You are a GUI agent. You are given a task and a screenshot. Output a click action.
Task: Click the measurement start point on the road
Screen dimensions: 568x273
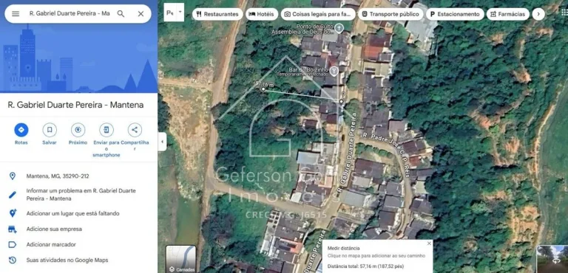click(x=341, y=102)
